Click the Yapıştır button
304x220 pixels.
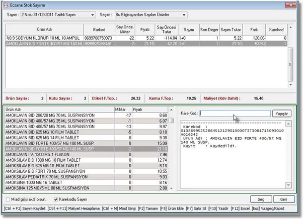coord(282,114)
